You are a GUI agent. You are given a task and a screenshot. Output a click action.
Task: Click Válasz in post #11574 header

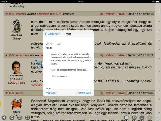click(110, 14)
